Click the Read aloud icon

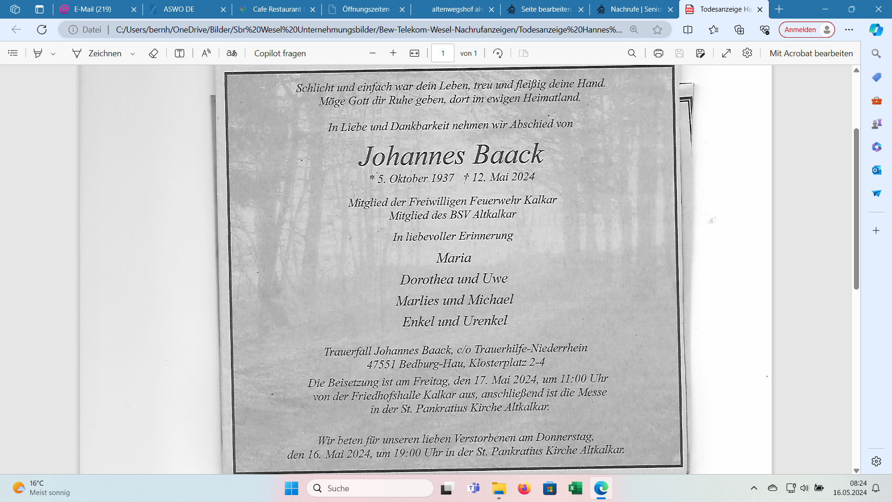[x=206, y=53]
